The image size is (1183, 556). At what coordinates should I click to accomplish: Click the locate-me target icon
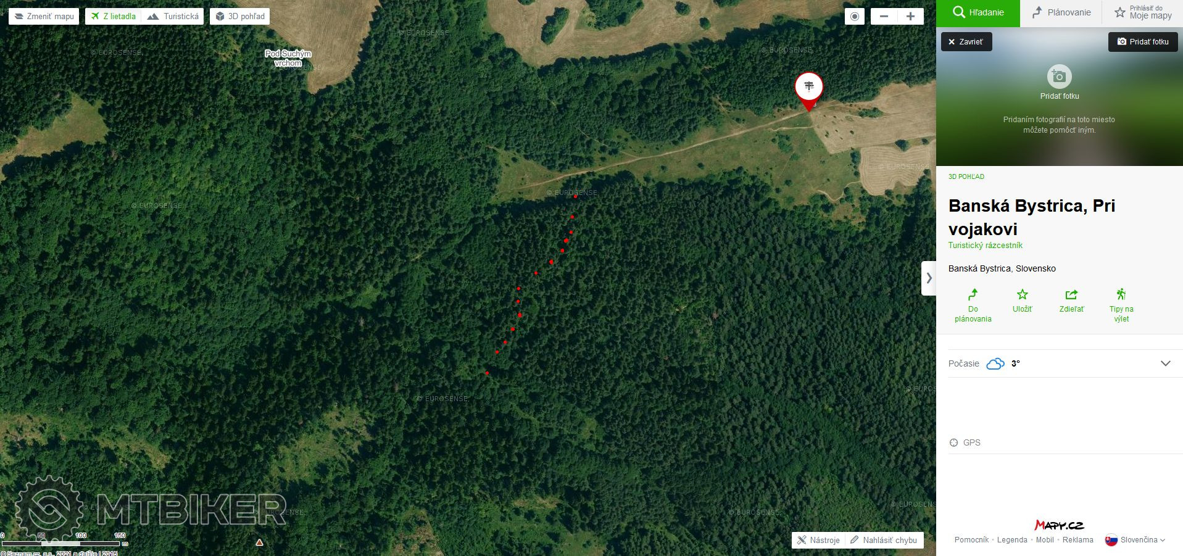click(x=855, y=17)
